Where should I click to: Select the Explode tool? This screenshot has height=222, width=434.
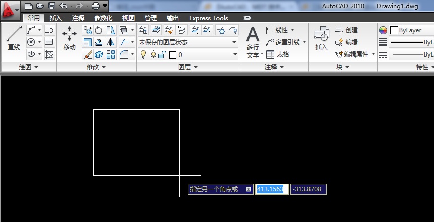99,54
